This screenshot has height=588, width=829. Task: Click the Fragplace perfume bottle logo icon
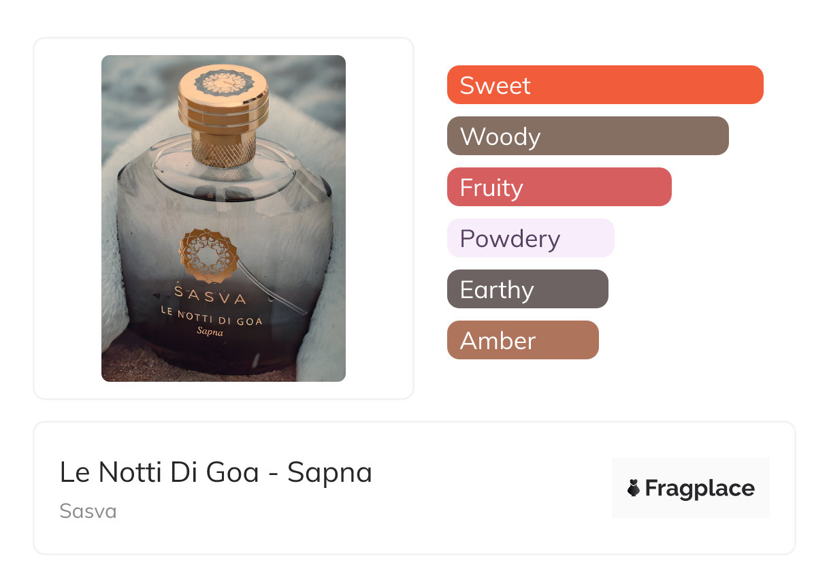(634, 488)
